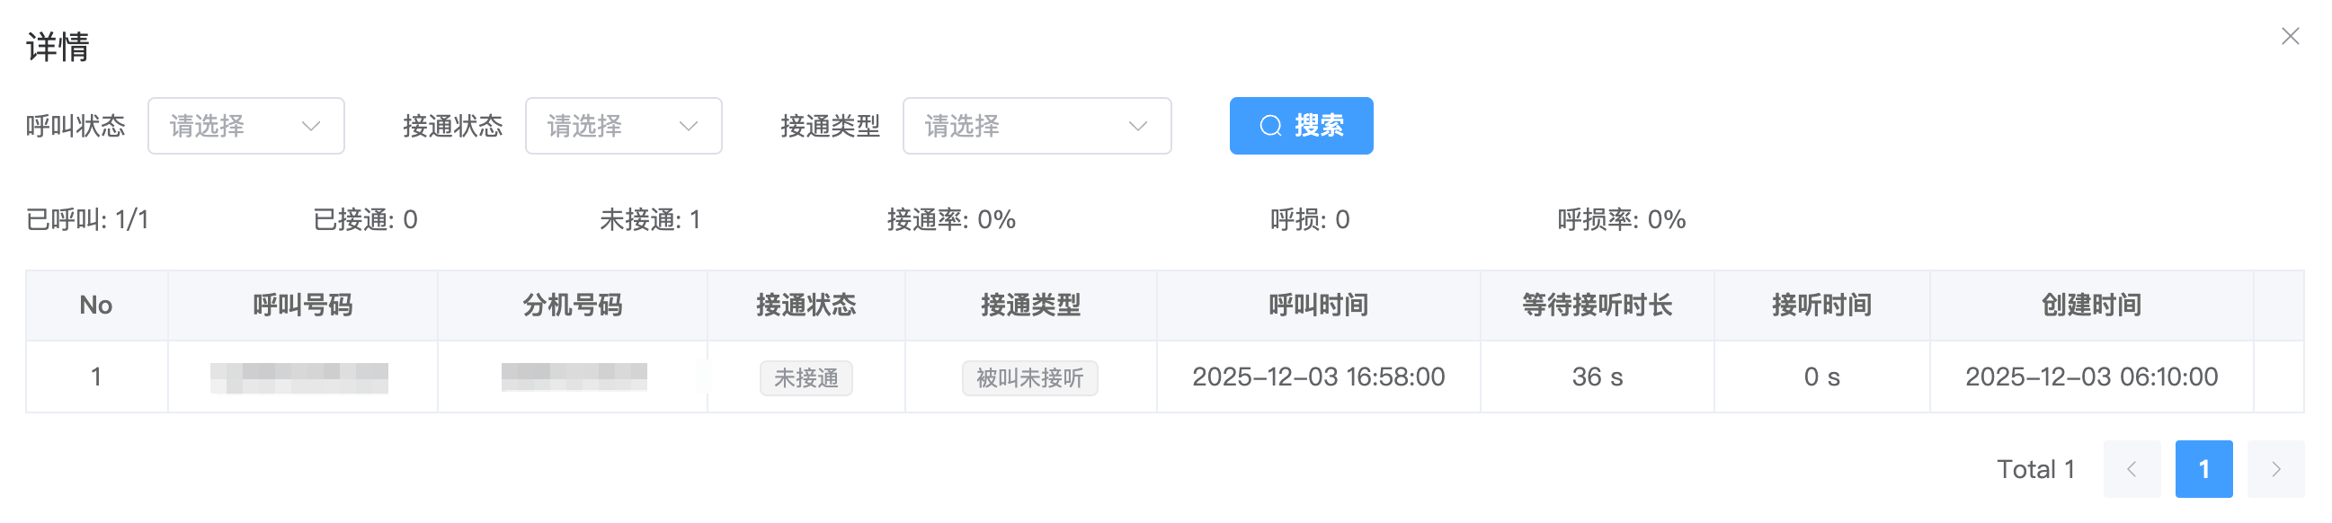2332x523 pixels.
Task: Click the 分机号码 column header
Action: pos(572,305)
